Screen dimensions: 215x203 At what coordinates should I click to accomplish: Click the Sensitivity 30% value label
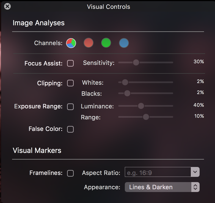(199, 62)
